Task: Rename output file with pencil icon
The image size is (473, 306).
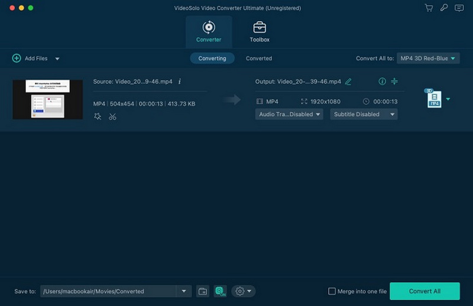Action: click(x=348, y=82)
